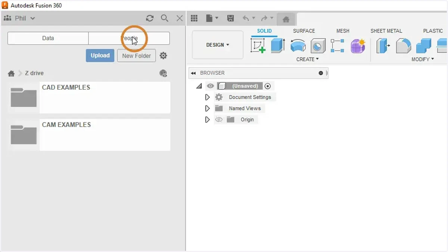This screenshot has height=252, width=448.
Task: Expand the Origin node
Action: (208, 120)
